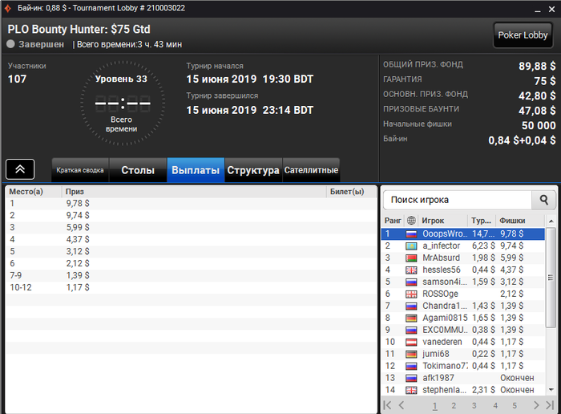Open the Структура tab

pos(253,170)
